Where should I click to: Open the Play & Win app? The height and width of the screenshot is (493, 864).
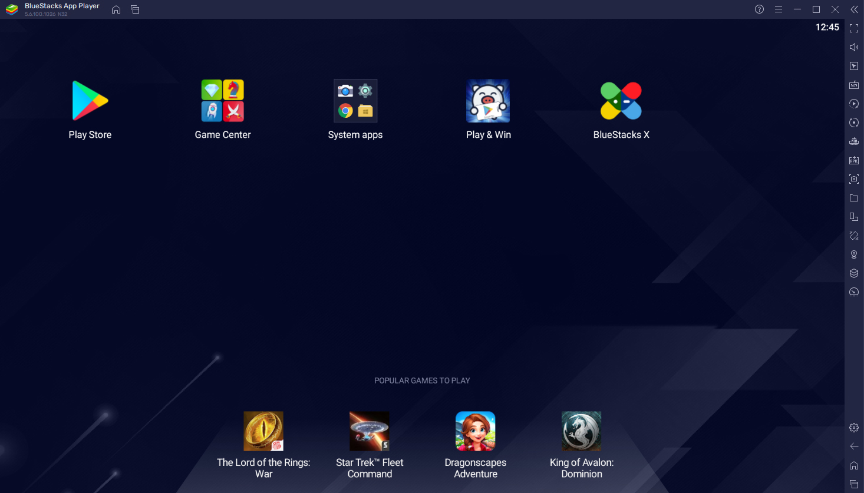tap(488, 101)
